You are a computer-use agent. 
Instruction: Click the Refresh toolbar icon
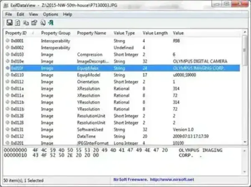click(x=18, y=23)
